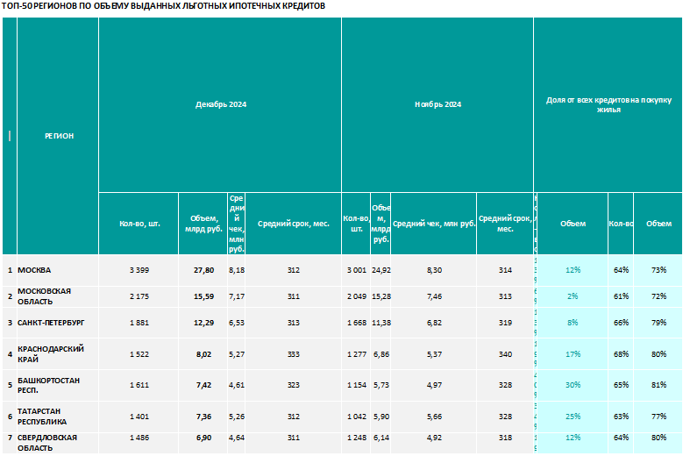Click Krasnodar December count '1 522'
The image size is (683, 456).
click(139, 354)
